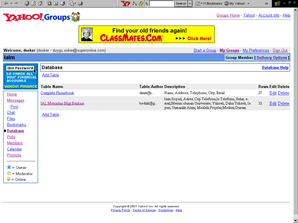The image size is (298, 223).
Task: Open the Help link in top header
Action: (x=286, y=15)
